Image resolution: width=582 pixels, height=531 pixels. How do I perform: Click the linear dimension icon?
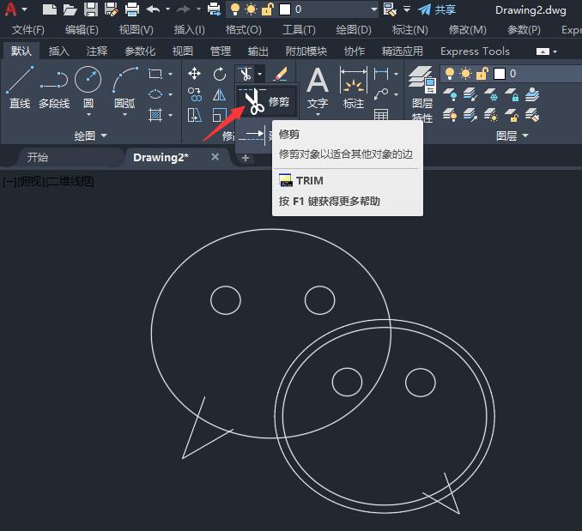click(381, 74)
